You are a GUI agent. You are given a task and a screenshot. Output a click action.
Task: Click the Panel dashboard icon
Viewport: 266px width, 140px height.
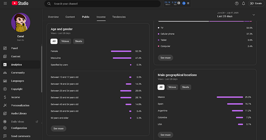(x=5, y=48)
